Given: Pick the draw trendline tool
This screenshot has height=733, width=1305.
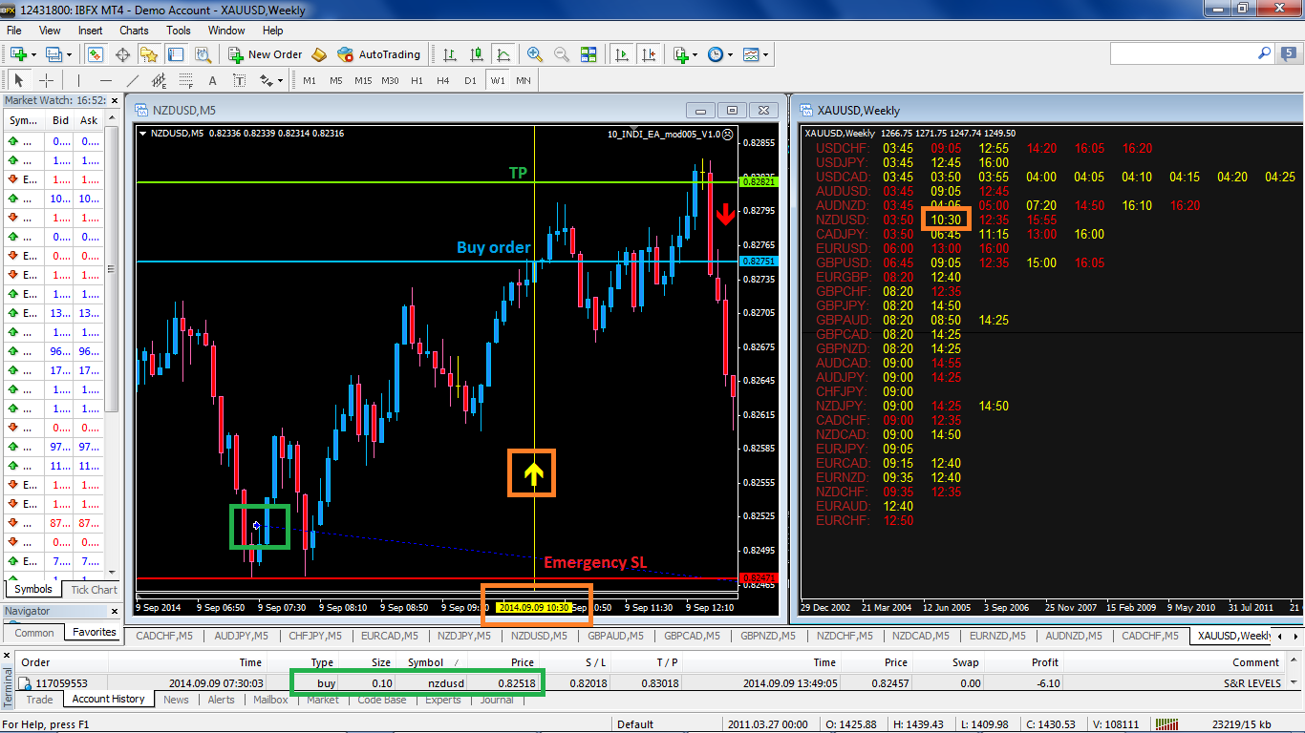Looking at the screenshot, I should click(x=133, y=80).
